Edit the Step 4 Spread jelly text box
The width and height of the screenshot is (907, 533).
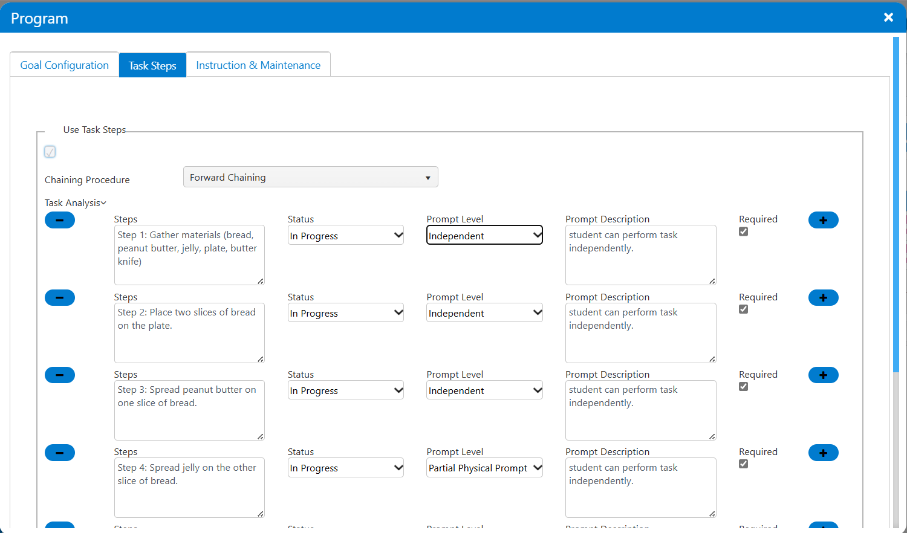[x=189, y=488]
